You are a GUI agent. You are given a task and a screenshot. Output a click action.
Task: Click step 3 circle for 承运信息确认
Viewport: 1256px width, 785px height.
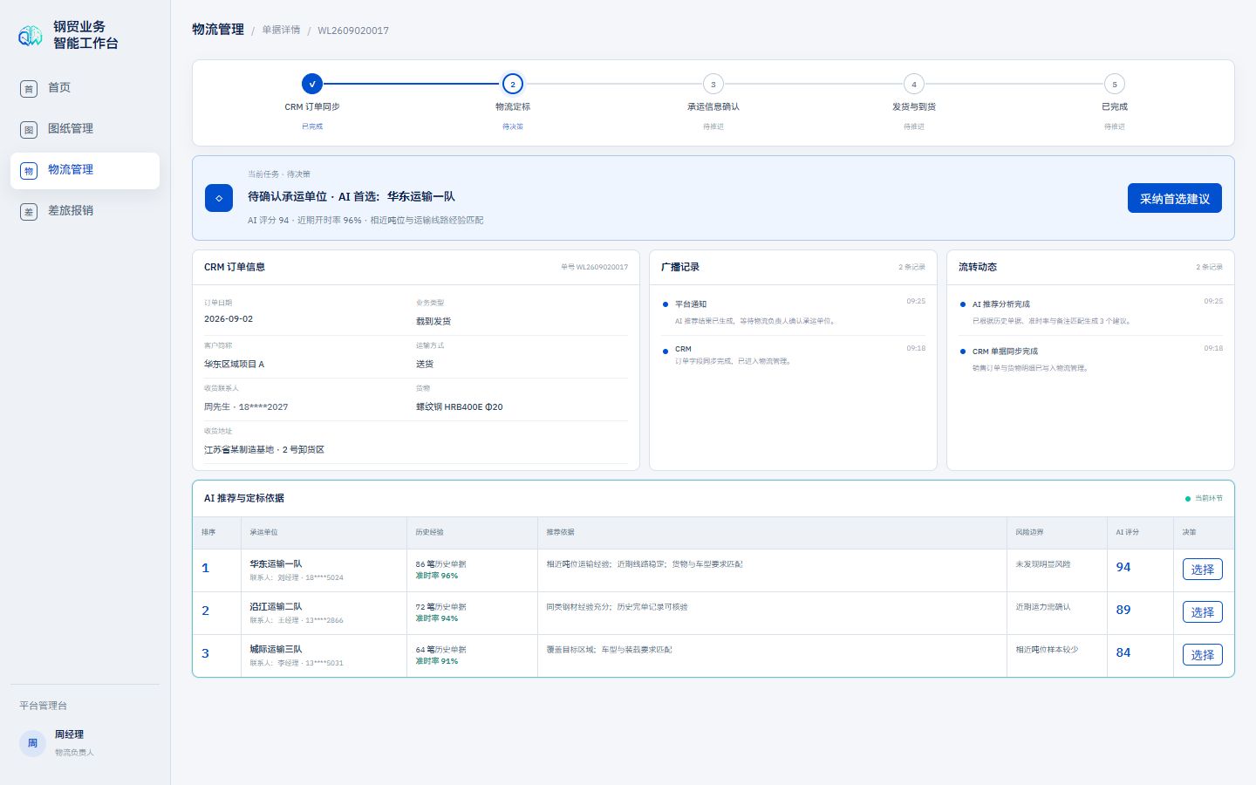[x=713, y=84]
